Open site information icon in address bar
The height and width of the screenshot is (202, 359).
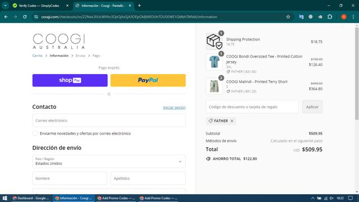coord(36,17)
